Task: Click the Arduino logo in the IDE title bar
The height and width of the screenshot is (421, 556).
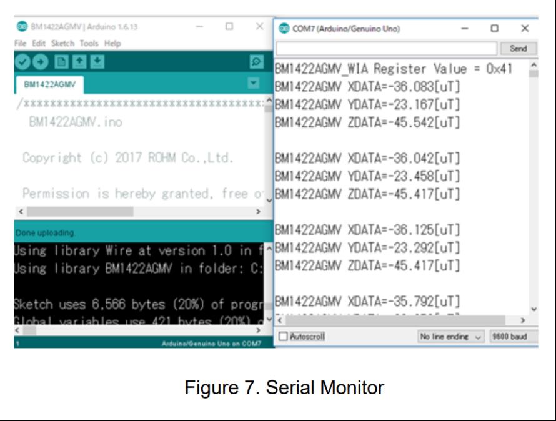Action: pos(22,27)
